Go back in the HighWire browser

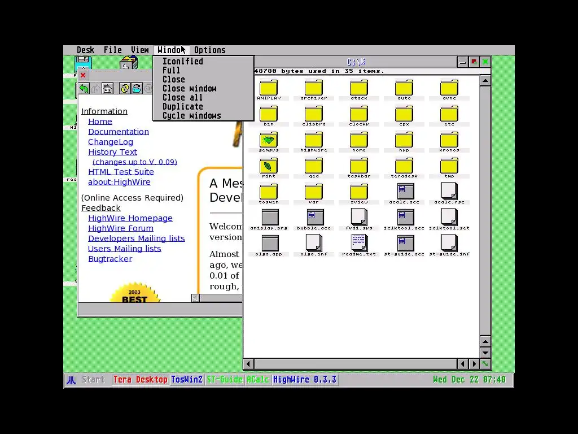click(84, 89)
